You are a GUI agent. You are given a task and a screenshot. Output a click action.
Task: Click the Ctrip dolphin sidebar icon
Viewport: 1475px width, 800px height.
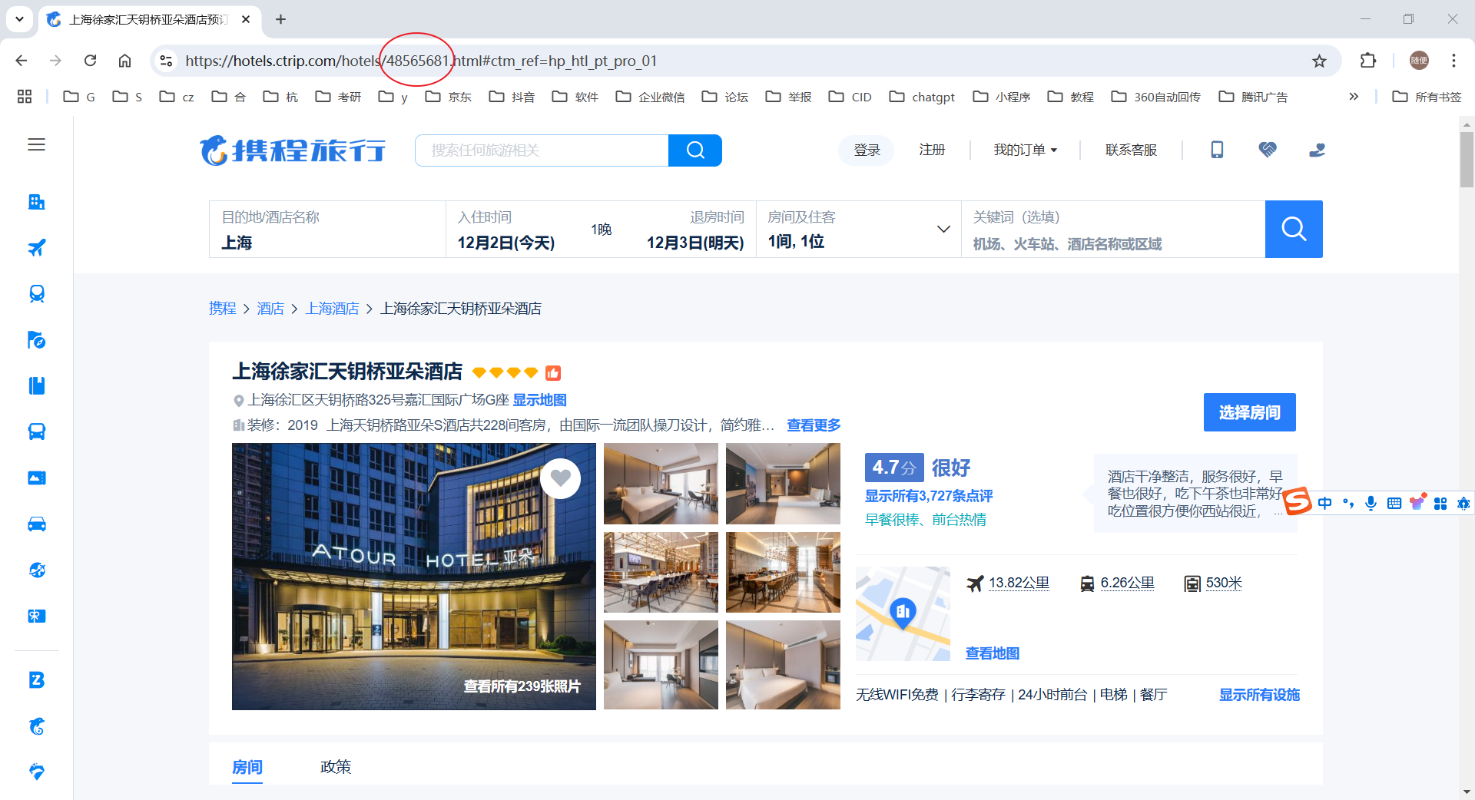coord(36,726)
